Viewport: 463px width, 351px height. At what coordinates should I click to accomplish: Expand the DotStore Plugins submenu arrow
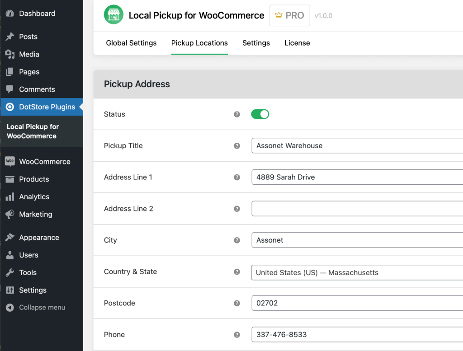coord(80,107)
